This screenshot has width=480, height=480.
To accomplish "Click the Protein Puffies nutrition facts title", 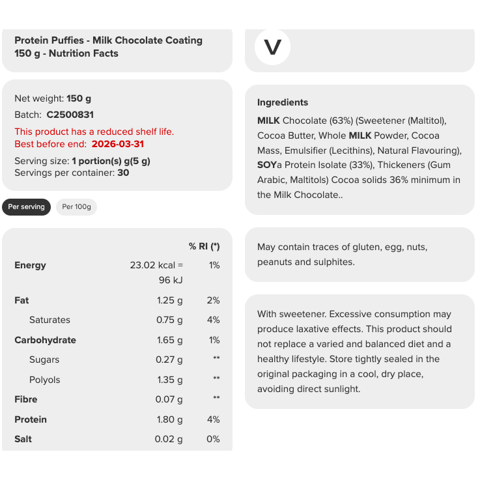I will pyautogui.click(x=108, y=47).
